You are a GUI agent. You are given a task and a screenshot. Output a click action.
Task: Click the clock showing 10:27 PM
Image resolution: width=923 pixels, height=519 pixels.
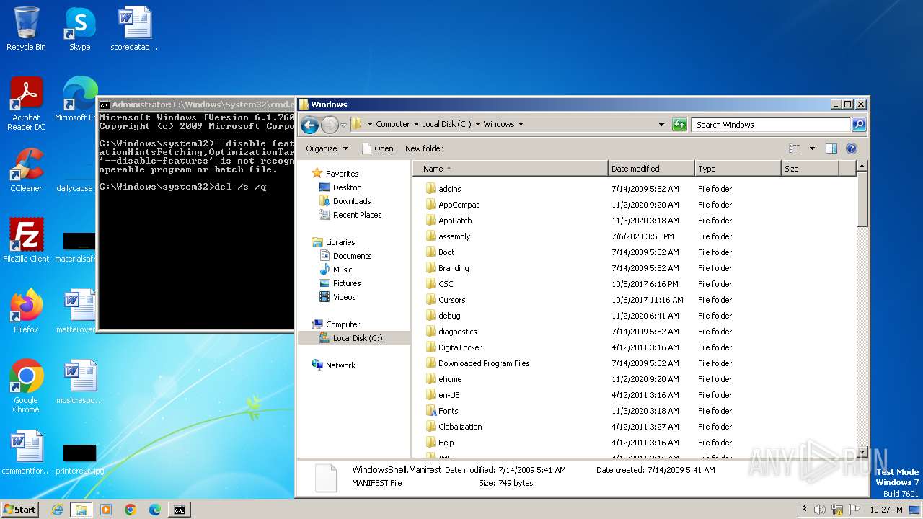[x=886, y=510]
